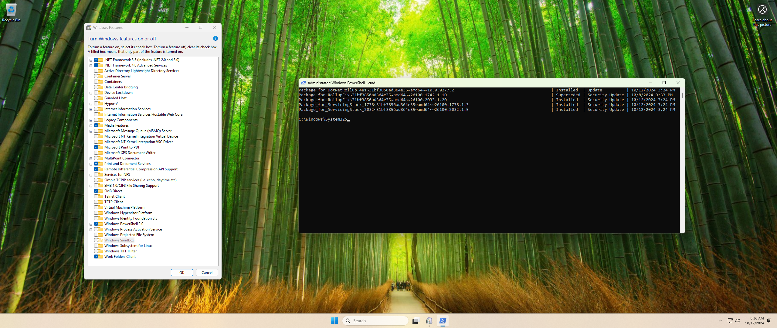The width and height of the screenshot is (777, 328).
Task: Open Task View from the taskbar
Action: (x=416, y=321)
